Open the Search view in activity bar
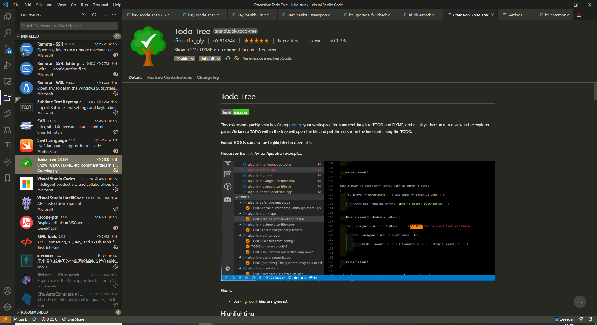This screenshot has width=597, height=325. pyautogui.click(x=7, y=33)
